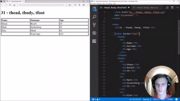Open the editor's more actions menu

pyautogui.click(x=177, y=8)
